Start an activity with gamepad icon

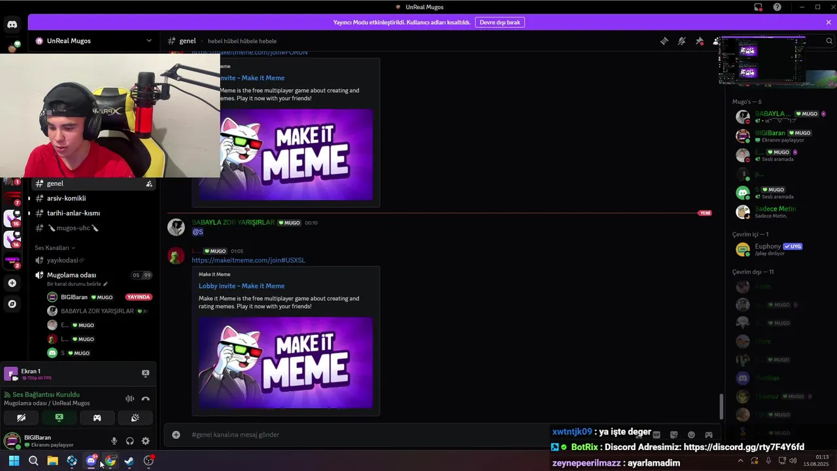tap(97, 417)
